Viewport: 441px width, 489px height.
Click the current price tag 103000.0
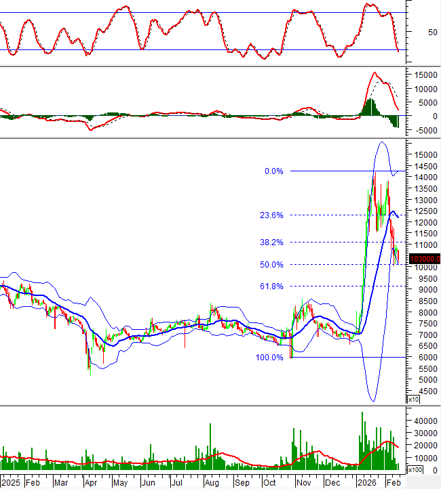[x=425, y=258]
